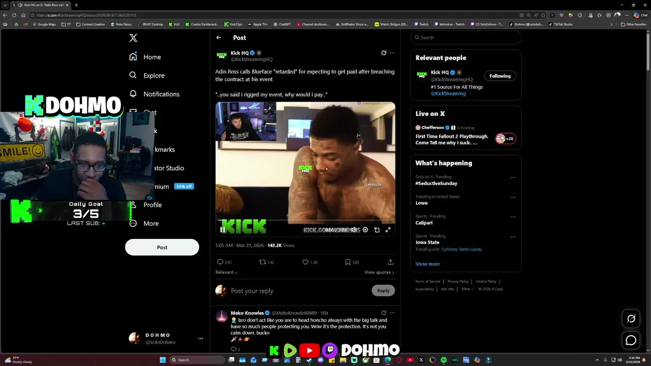Open More options for Calipari trend

pos(513,217)
